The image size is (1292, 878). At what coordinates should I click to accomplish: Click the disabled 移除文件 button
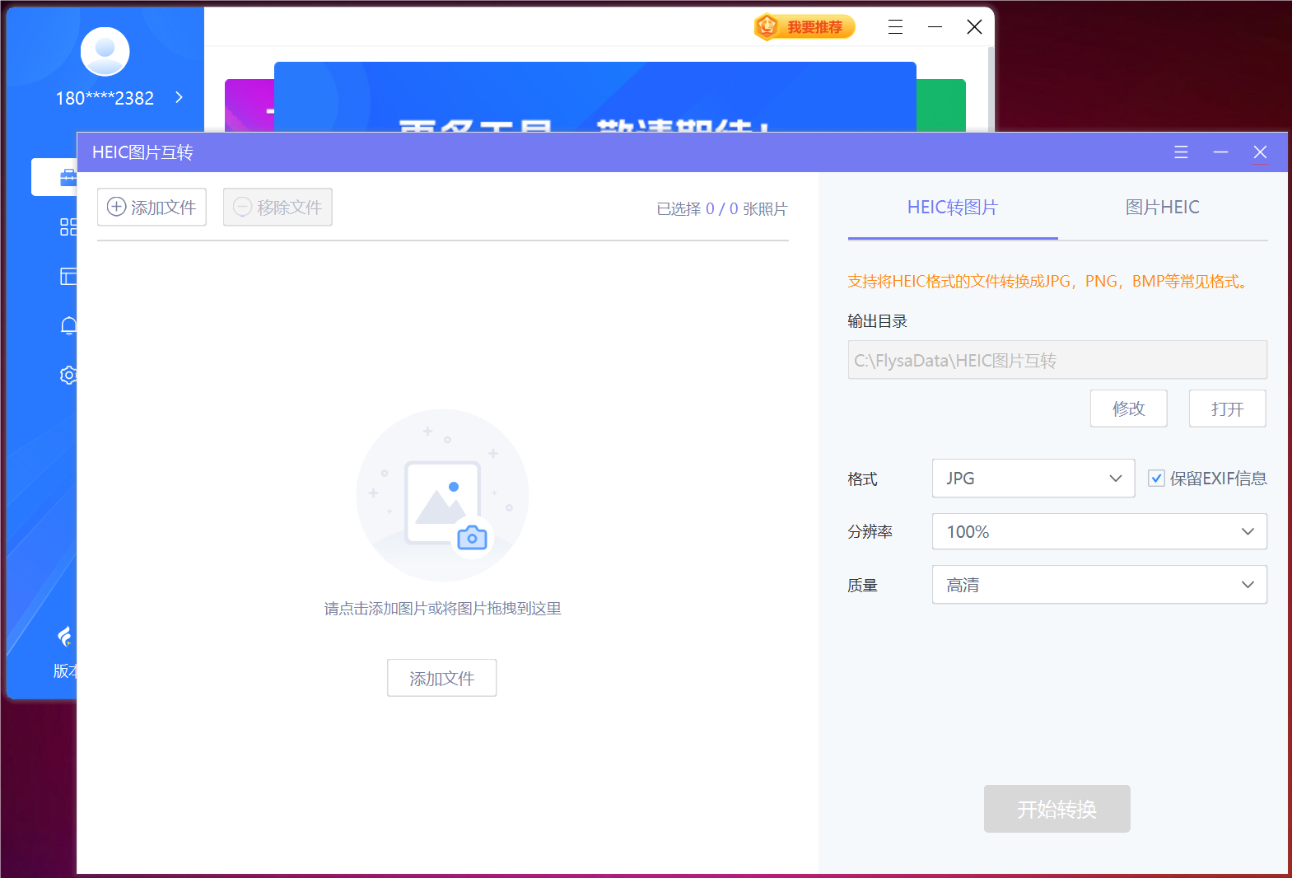[x=278, y=207]
